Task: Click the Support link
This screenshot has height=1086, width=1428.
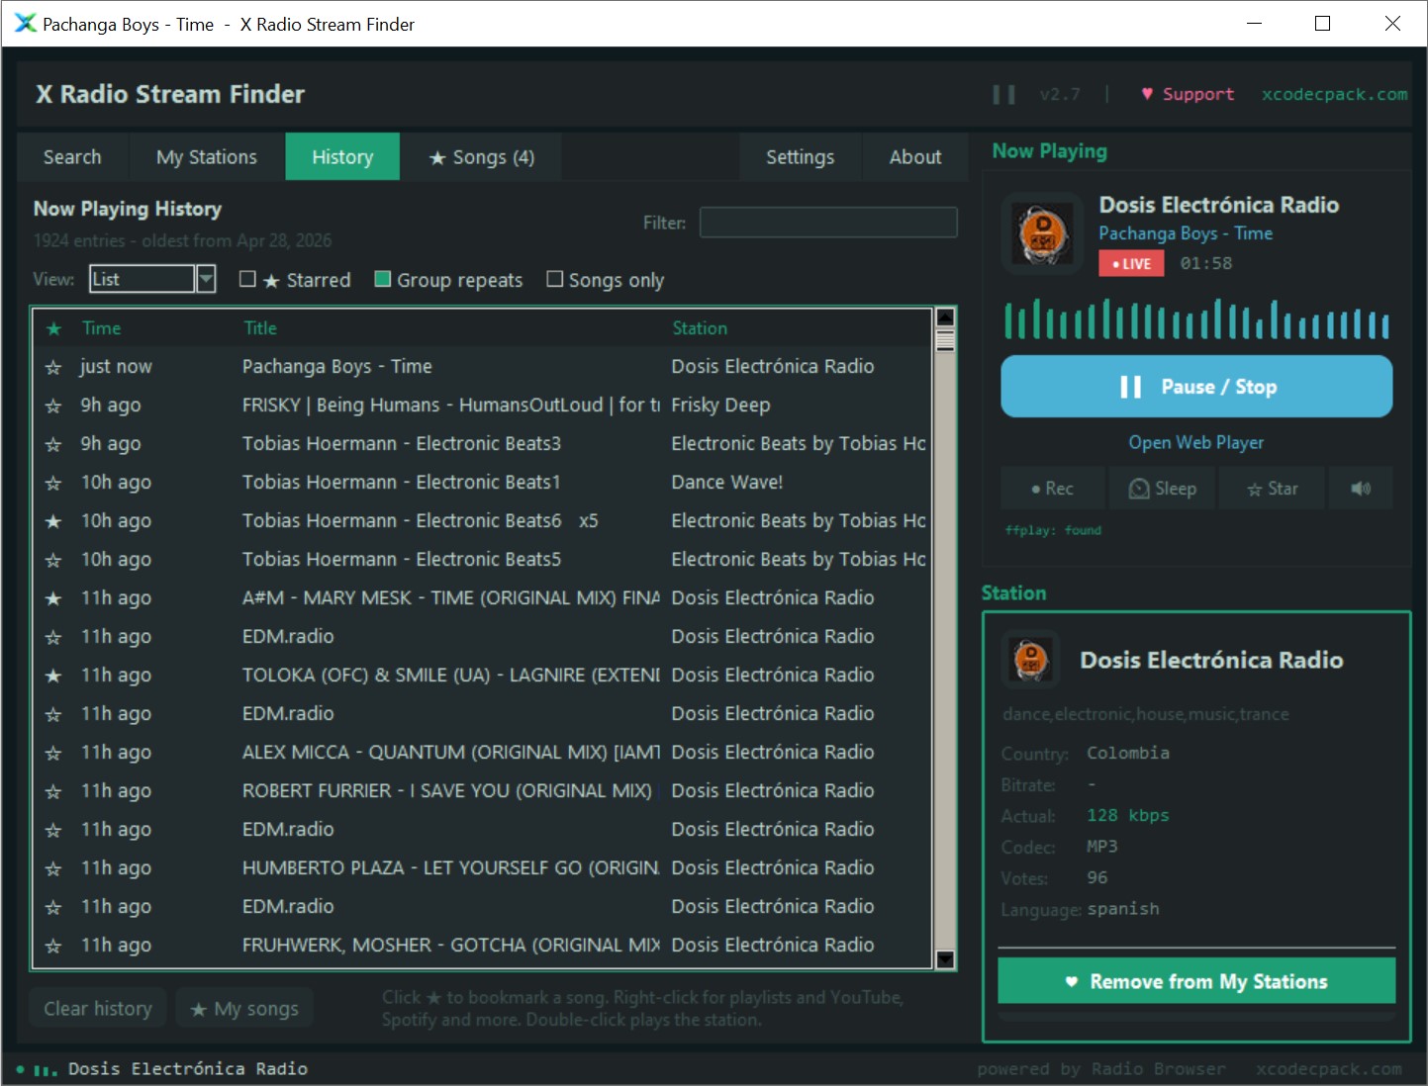Action: [x=1188, y=94]
